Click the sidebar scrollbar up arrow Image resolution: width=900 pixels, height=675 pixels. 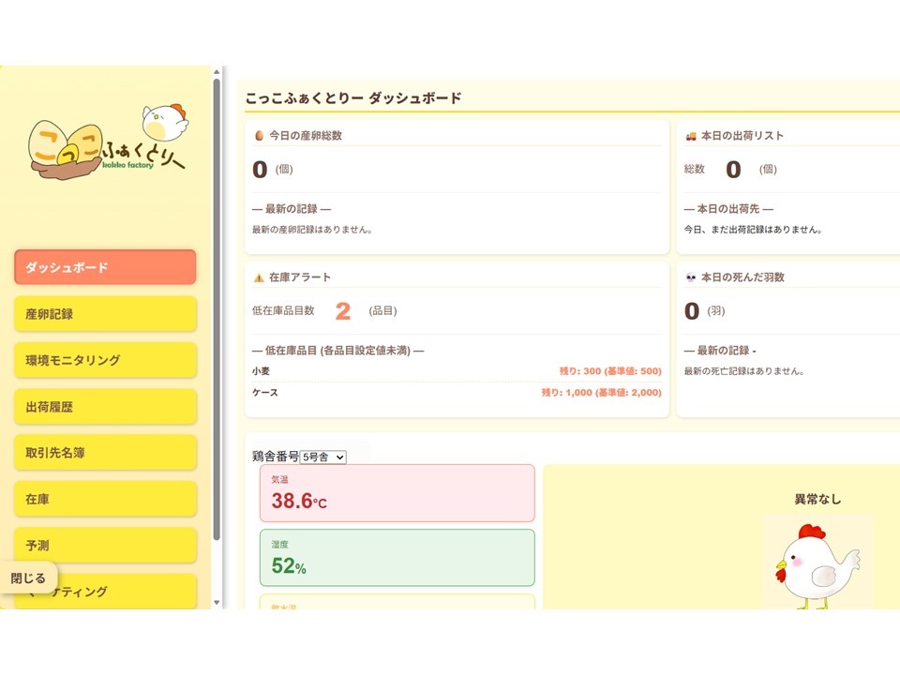click(217, 72)
